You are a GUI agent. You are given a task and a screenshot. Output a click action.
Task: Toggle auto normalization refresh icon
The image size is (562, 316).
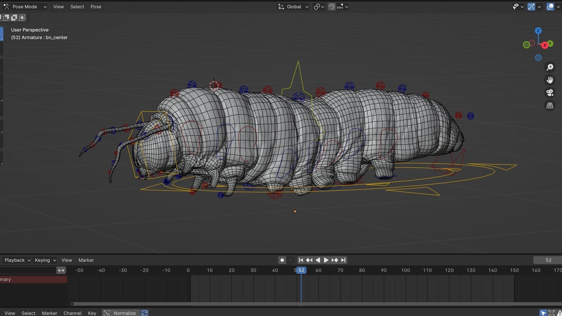[144, 313]
